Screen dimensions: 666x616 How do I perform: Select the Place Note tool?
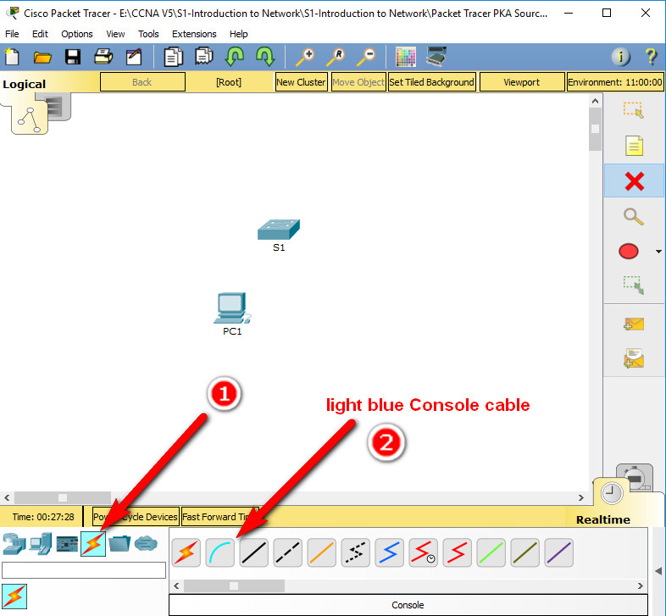[633, 146]
